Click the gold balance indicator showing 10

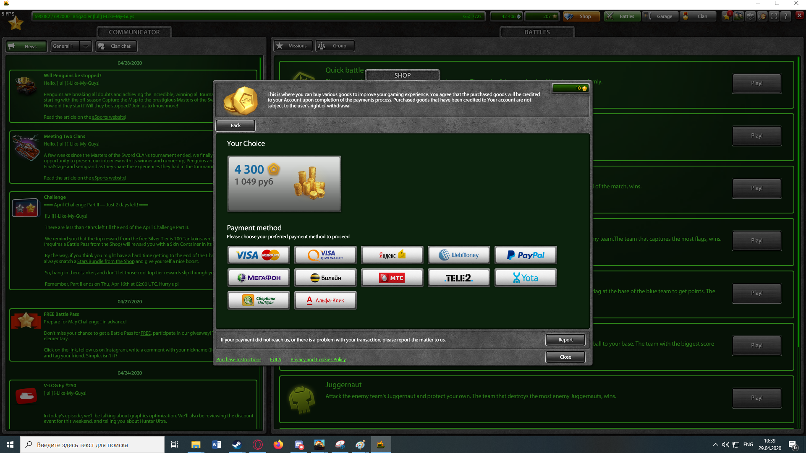tap(570, 88)
